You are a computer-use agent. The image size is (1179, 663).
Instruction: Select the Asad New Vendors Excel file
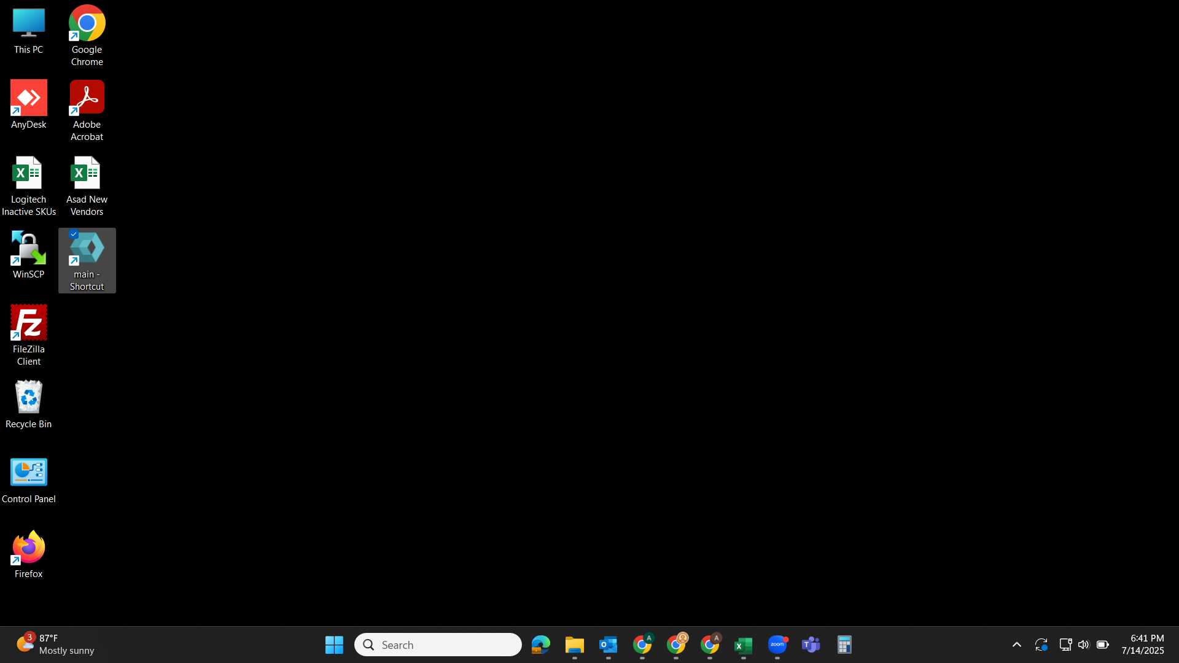tap(87, 186)
